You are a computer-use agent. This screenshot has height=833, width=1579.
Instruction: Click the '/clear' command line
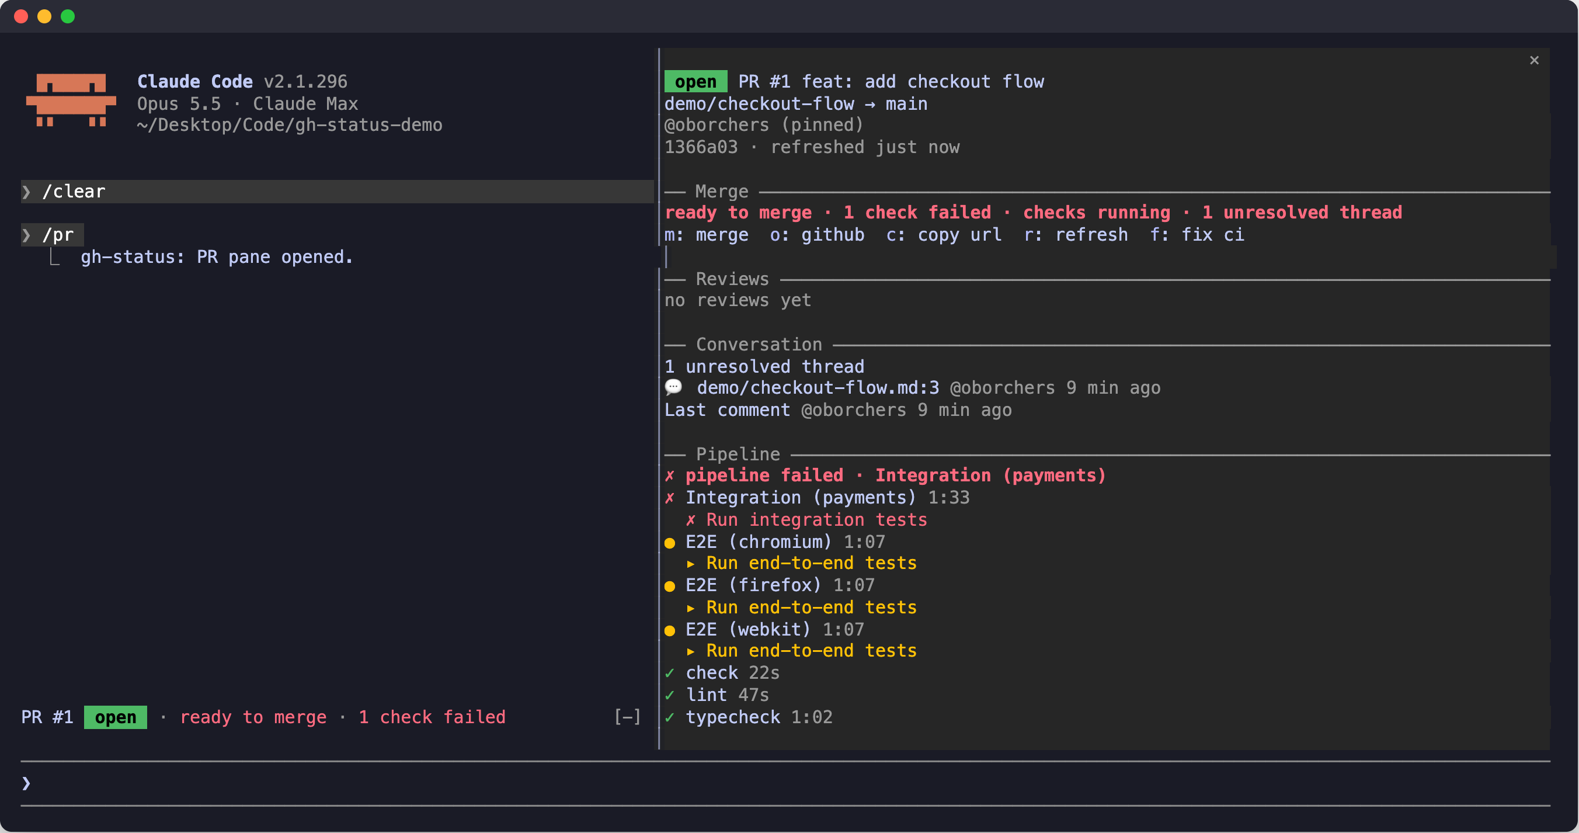tap(337, 192)
